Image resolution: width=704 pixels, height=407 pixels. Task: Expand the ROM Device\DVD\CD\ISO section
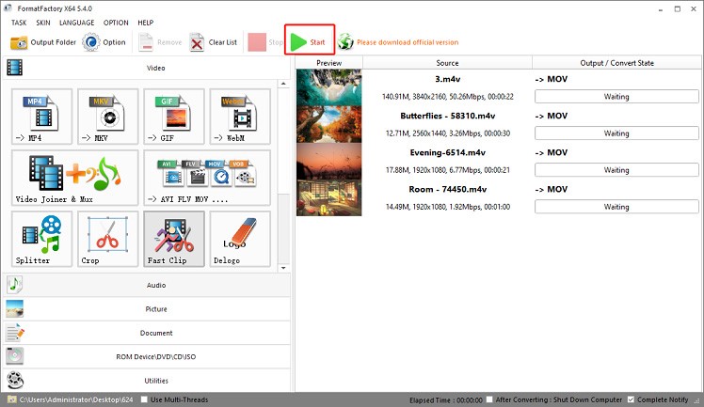click(x=147, y=356)
